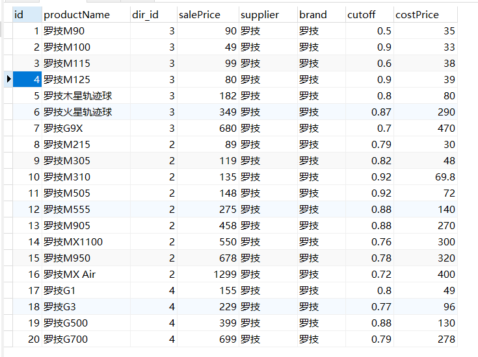Click salePrice cell 680
The height and width of the screenshot is (357, 478).
point(207,128)
